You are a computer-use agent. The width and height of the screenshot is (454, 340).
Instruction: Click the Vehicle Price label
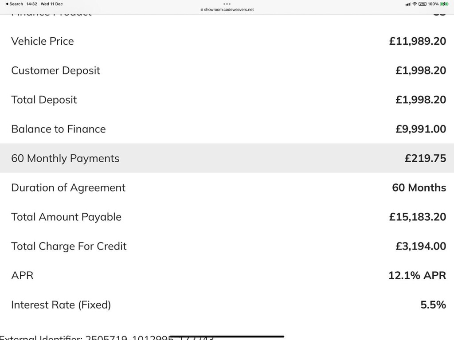43,41
